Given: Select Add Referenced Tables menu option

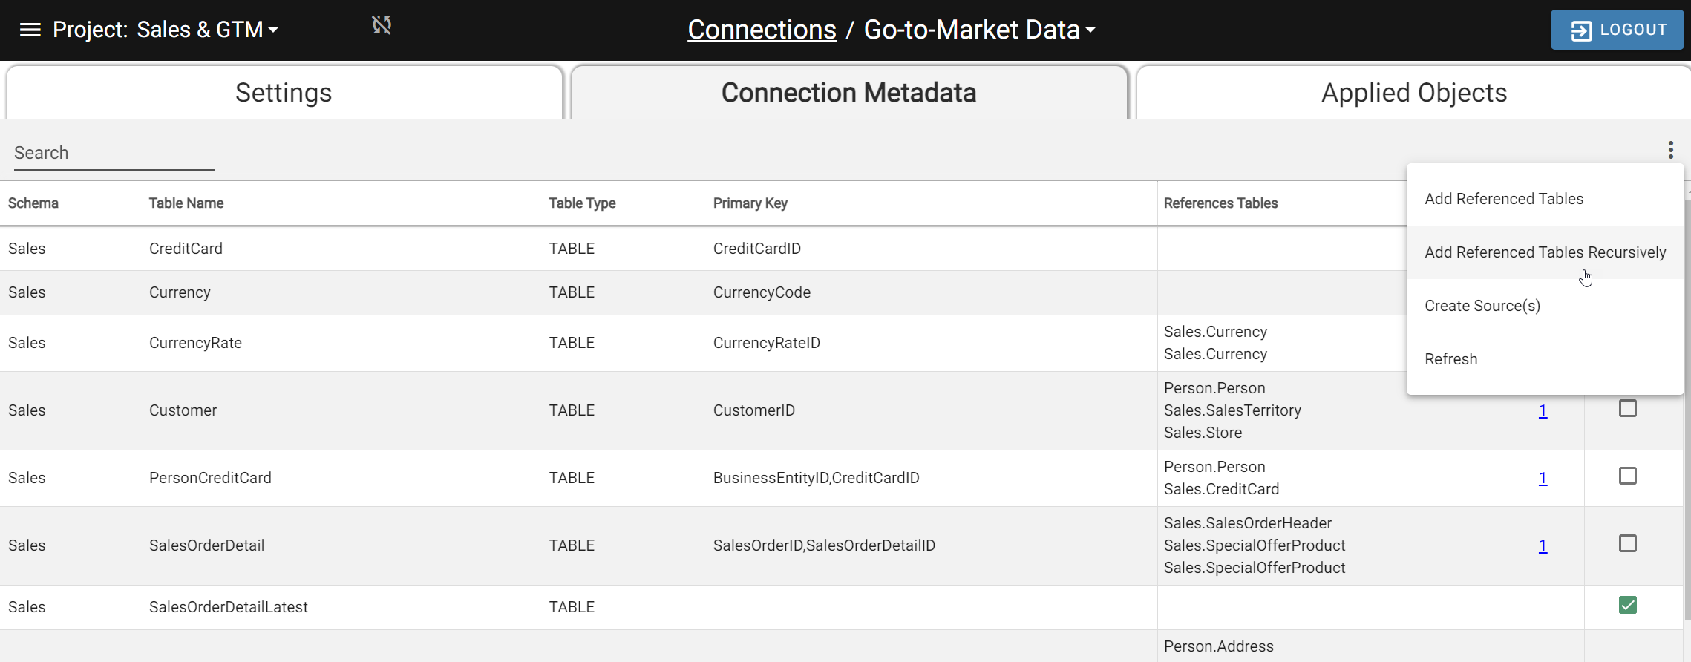Looking at the screenshot, I should pos(1545,199).
